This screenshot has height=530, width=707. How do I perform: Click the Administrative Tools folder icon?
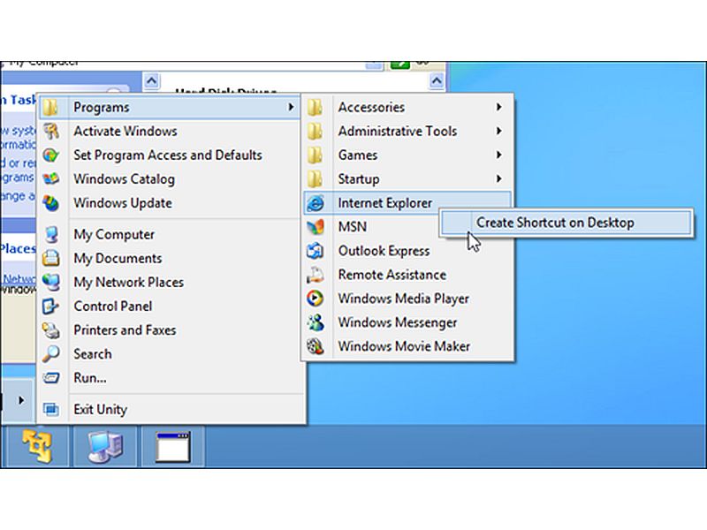(315, 131)
